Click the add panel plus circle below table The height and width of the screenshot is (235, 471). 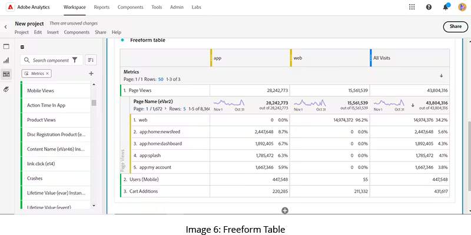click(285, 210)
